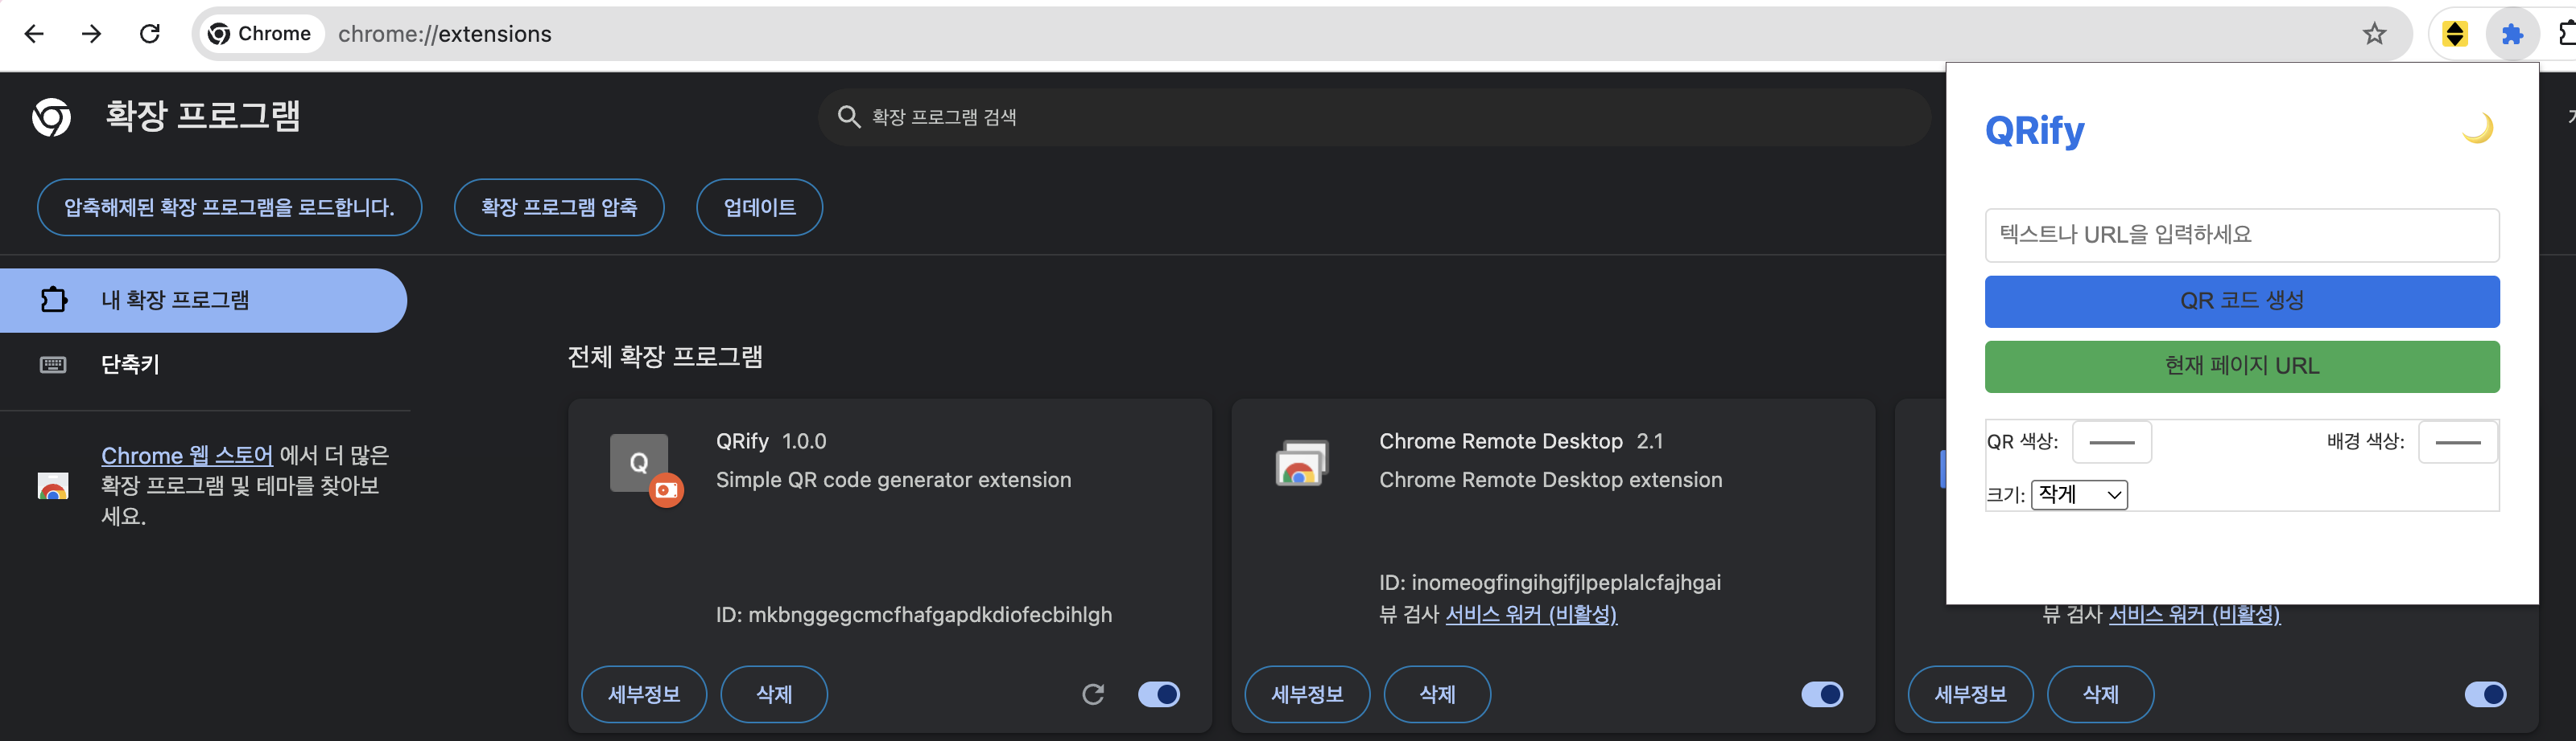Click the 텍스트나 URL을 입력하세요 input field
The height and width of the screenshot is (741, 2576).
coord(2241,235)
